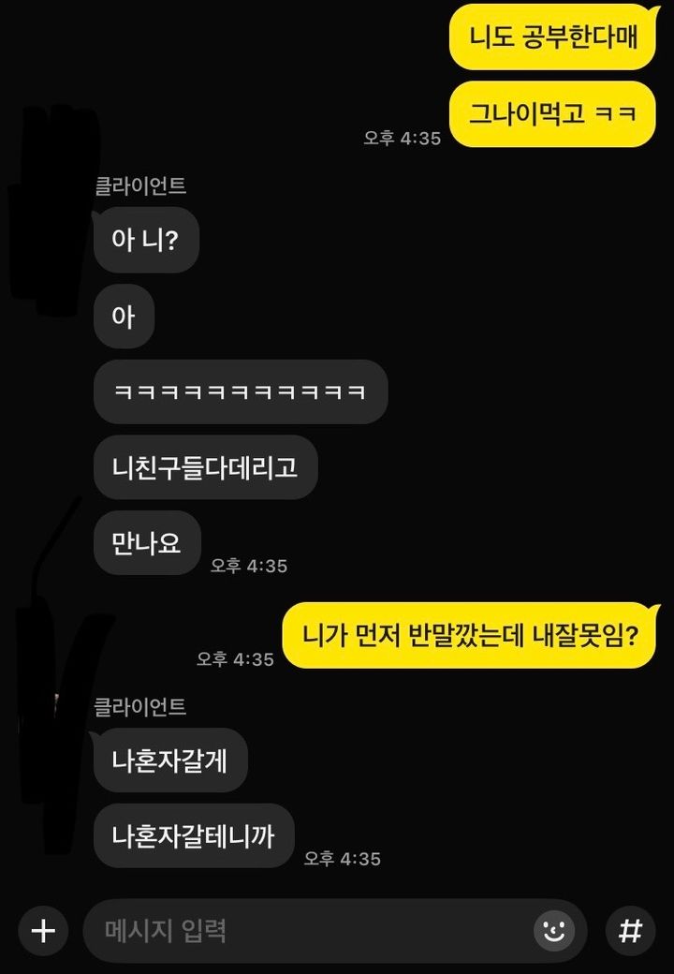Screen dimensions: 674x974
Task: Tap the hashtag search icon
Action: [x=630, y=931]
